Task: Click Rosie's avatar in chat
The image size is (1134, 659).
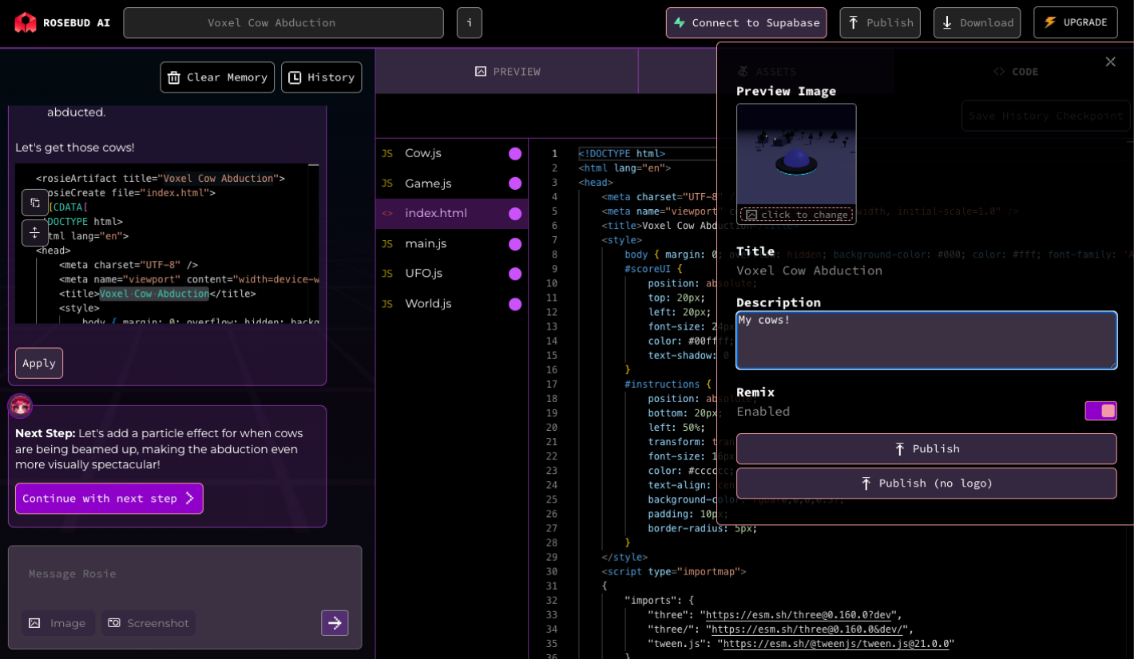Action: [20, 406]
